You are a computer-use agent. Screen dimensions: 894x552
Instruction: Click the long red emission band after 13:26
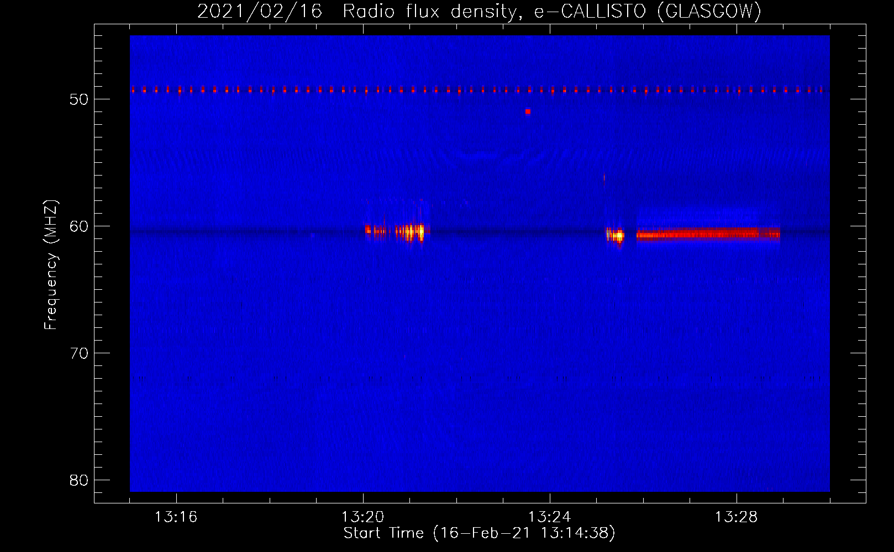708,234
